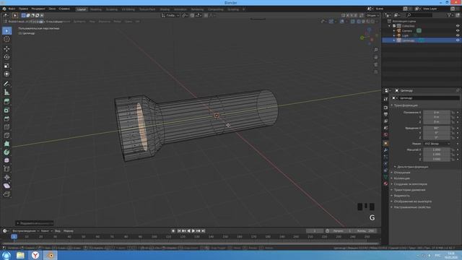462x260 pixels.
Task: Open the Render properties tab
Action: tap(385, 108)
